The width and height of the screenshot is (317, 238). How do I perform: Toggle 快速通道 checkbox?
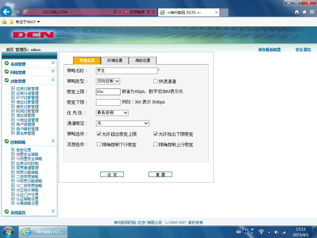pos(155,81)
